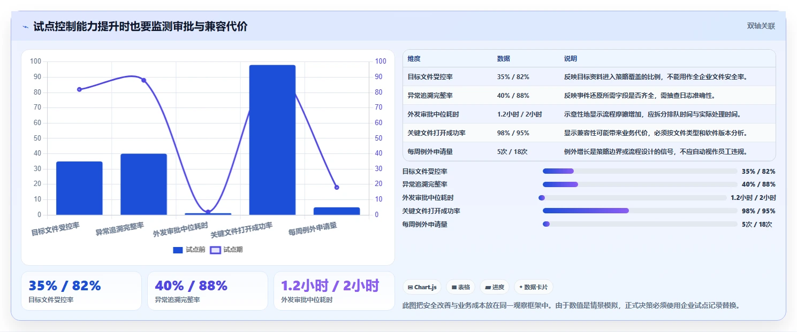This screenshot has width=797, height=332.
Task: Select the 进度 chip
Action: pyautogui.click(x=495, y=287)
